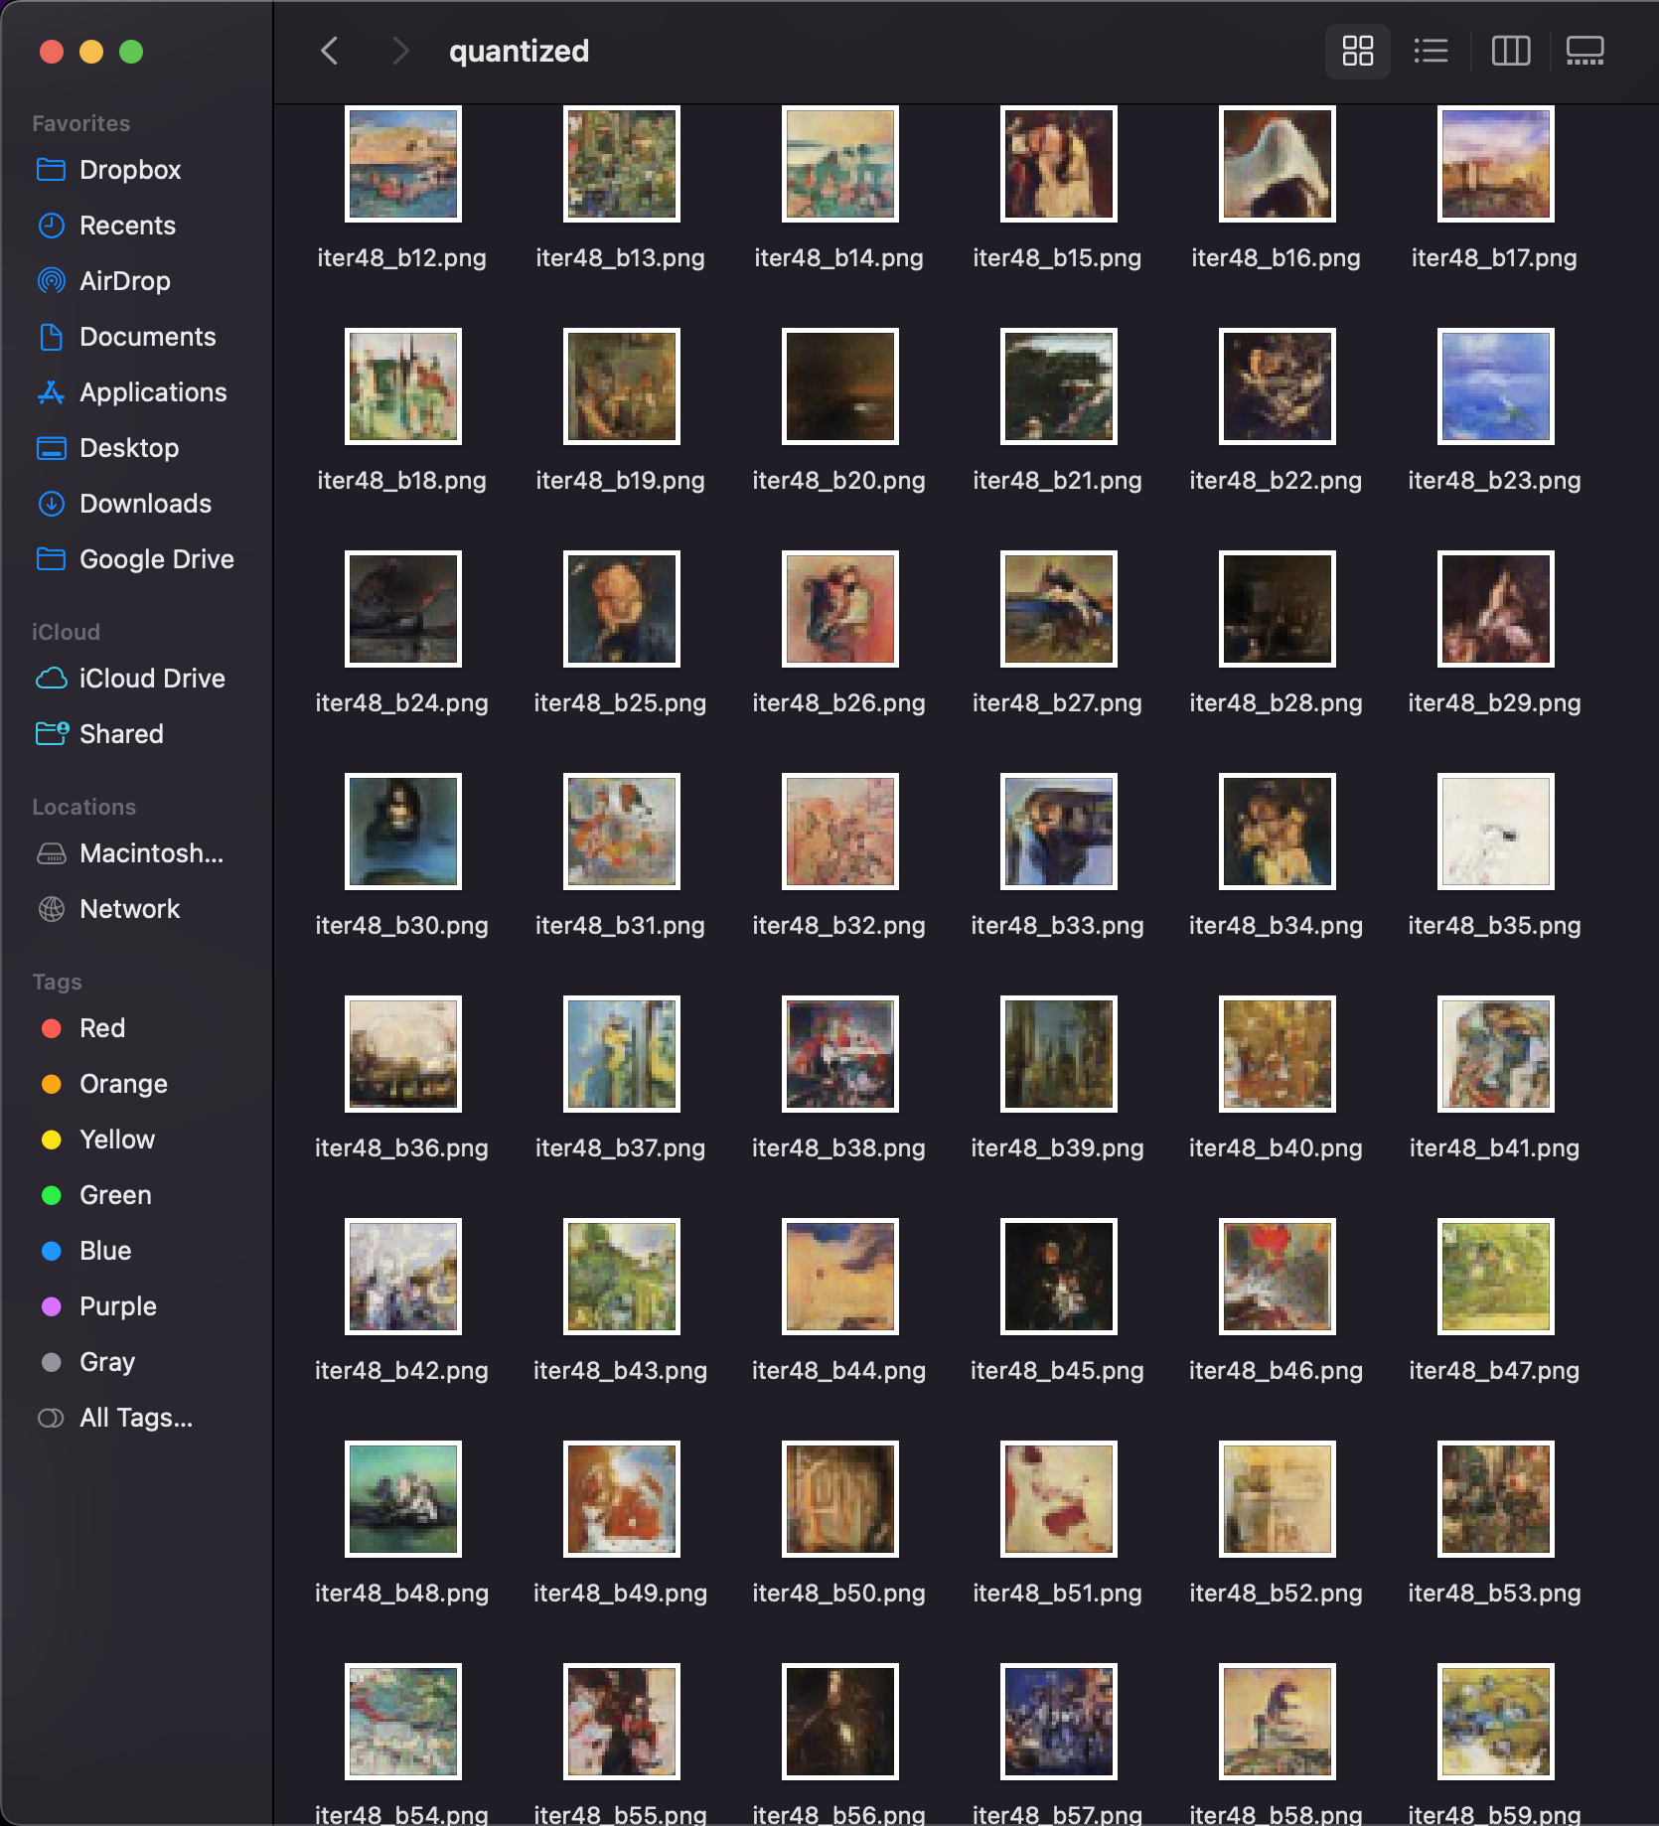Click the file name iter48_b13.png
The width and height of the screenshot is (1659, 1826).
coord(620,258)
